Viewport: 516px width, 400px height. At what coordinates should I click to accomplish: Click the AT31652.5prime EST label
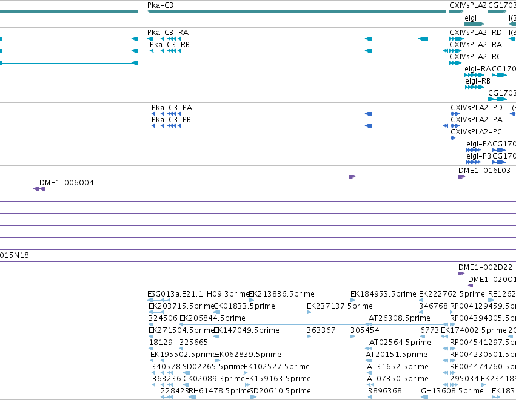[398, 367]
